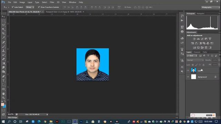Viewport: 221px width, 124px height.
Task: Select the Move tool
Action: [3, 17]
